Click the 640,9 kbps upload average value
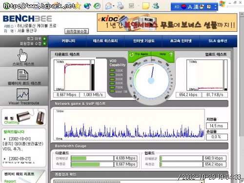The width and height of the screenshot is (244, 183). tap(215, 158)
